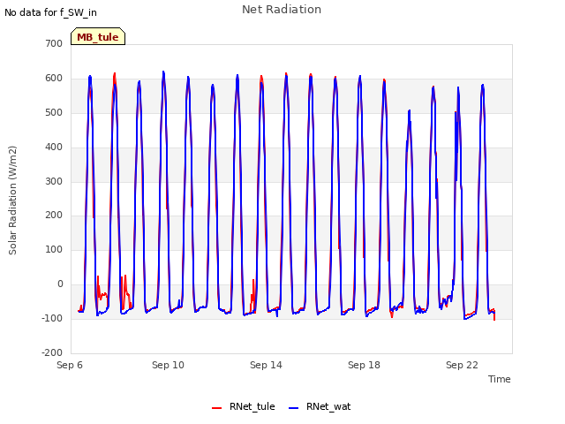Click the Sep 6 x-axis label
The image size is (565, 424).
click(70, 365)
